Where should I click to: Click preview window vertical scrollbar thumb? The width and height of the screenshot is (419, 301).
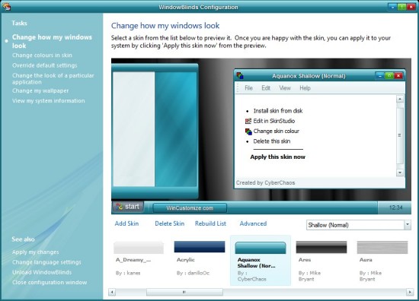400,135
